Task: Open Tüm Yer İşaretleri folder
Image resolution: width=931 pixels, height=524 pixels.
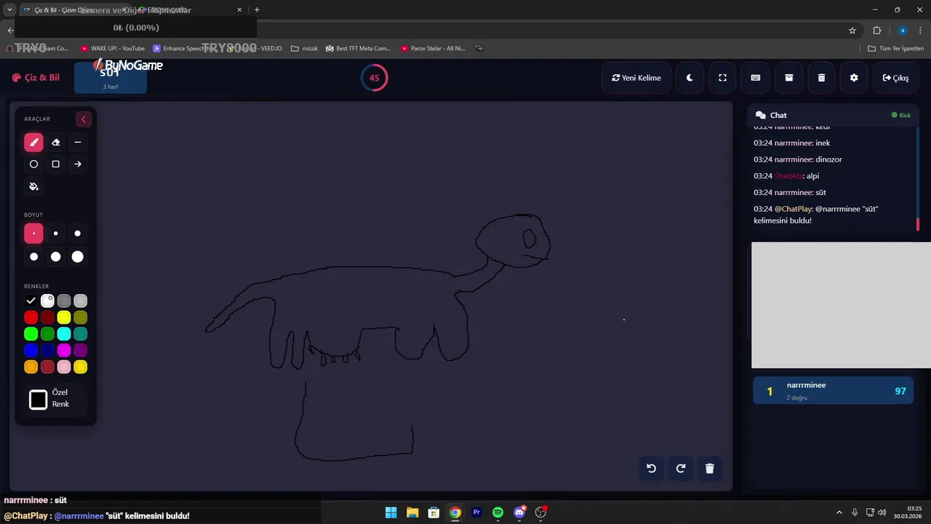Action: point(896,49)
